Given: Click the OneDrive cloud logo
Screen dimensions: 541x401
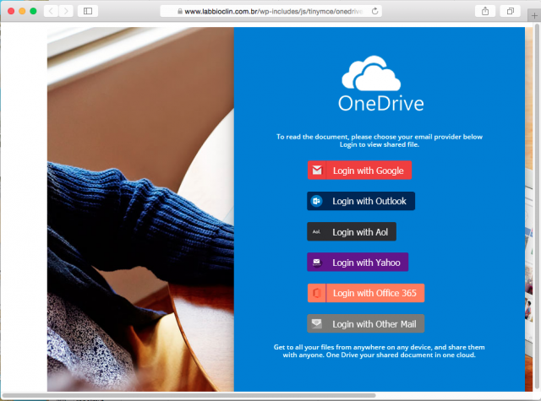Looking at the screenshot, I should (x=371, y=73).
